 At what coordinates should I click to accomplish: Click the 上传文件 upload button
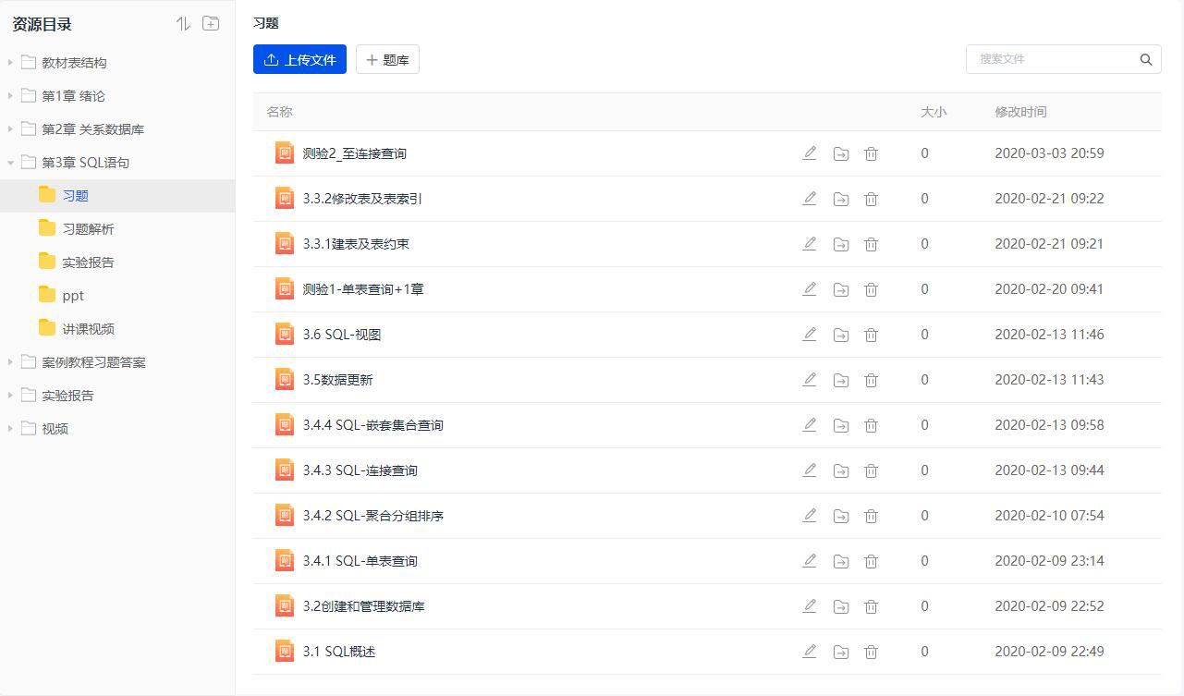tap(299, 59)
